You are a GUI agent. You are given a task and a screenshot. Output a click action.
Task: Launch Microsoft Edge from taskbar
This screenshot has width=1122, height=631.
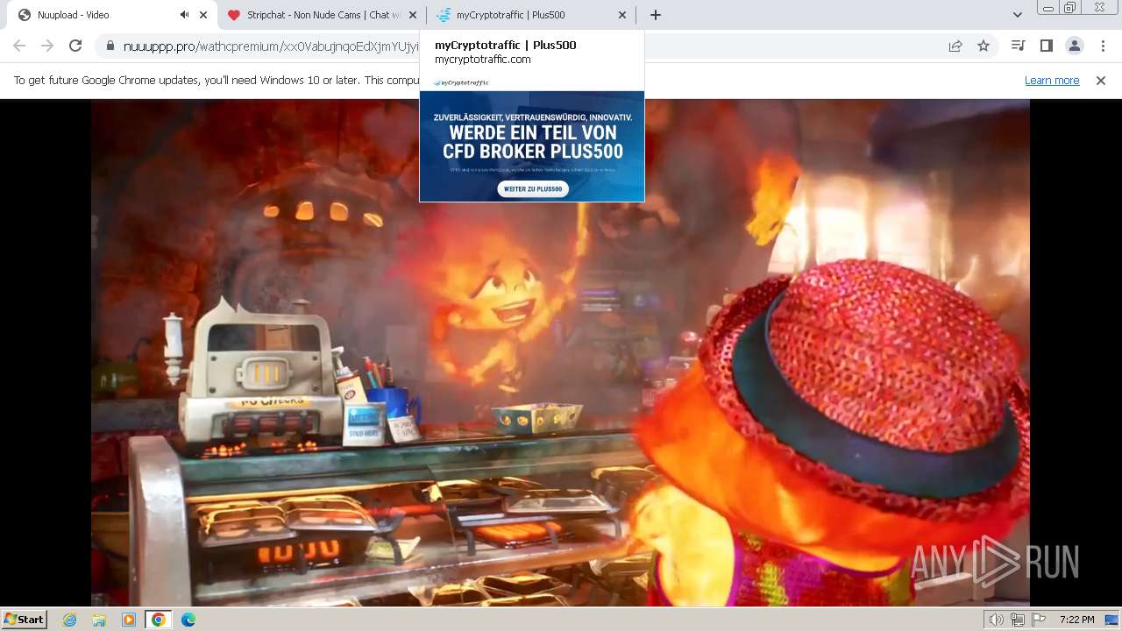(x=188, y=620)
